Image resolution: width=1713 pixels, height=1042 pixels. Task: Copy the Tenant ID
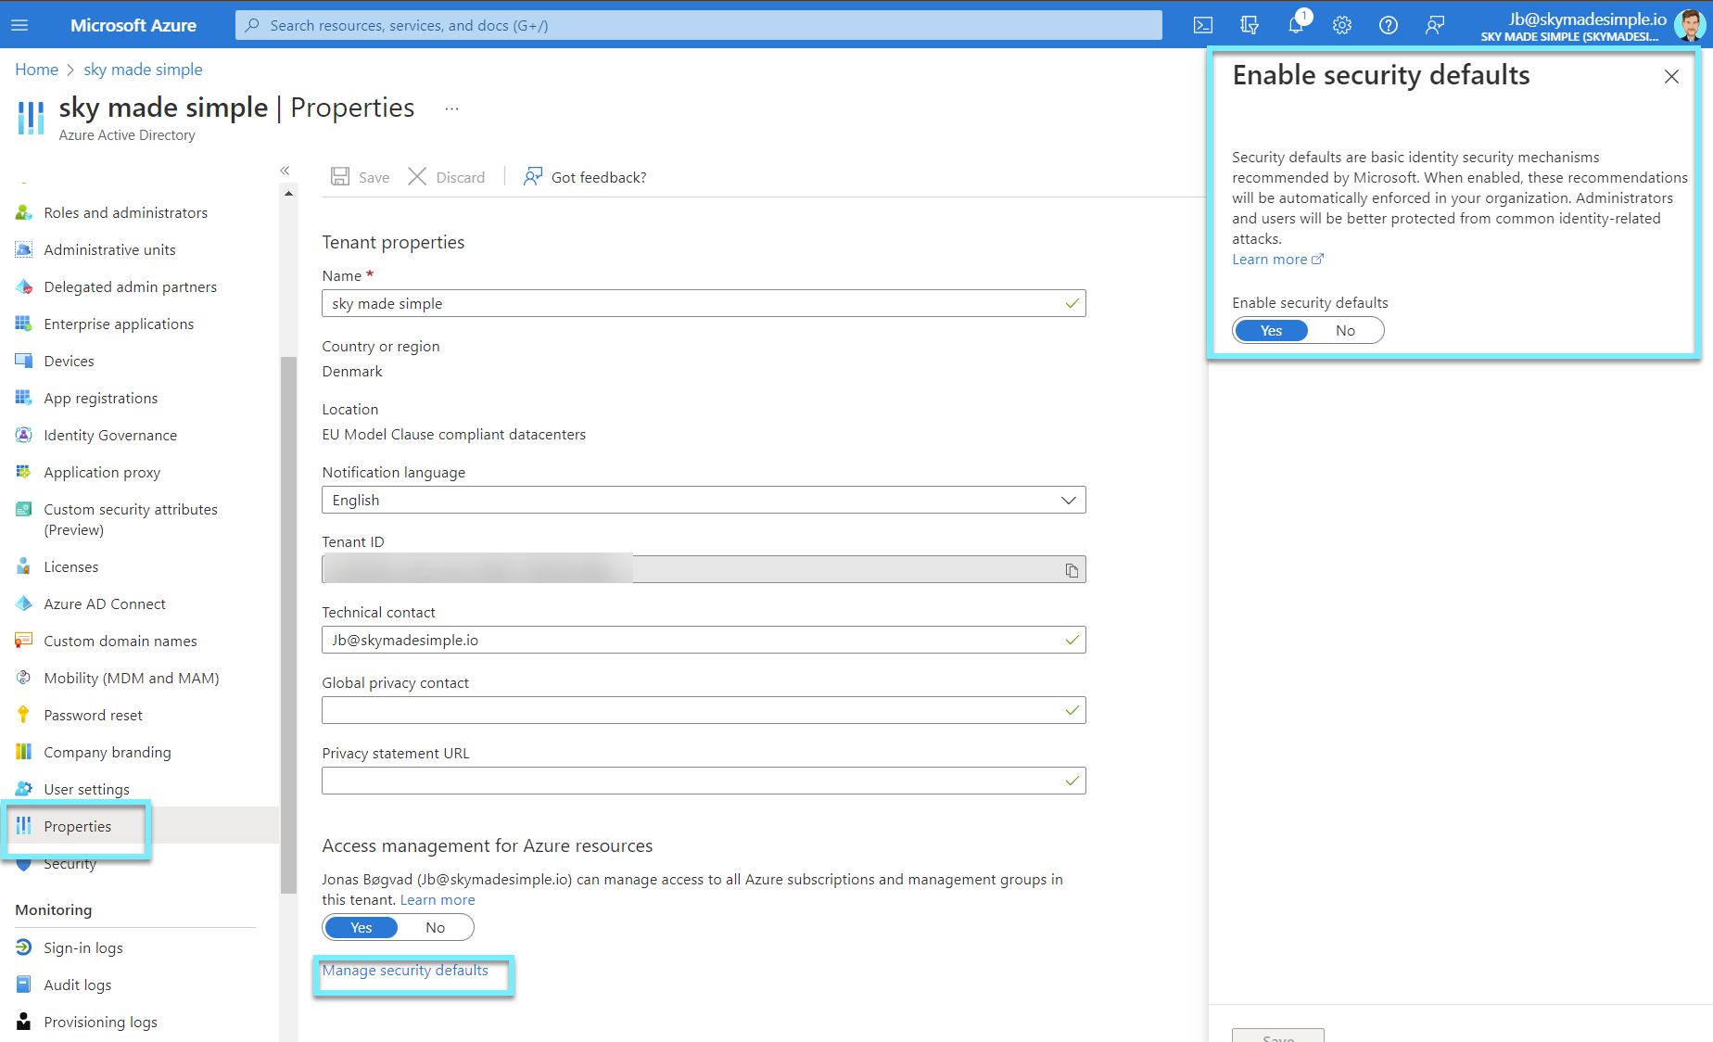pos(1072,569)
